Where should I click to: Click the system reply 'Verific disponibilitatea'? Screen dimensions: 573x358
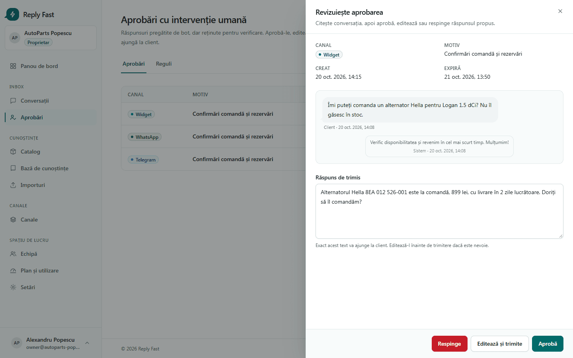pyautogui.click(x=439, y=146)
